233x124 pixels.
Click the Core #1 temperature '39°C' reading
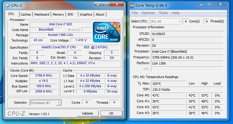168,101
